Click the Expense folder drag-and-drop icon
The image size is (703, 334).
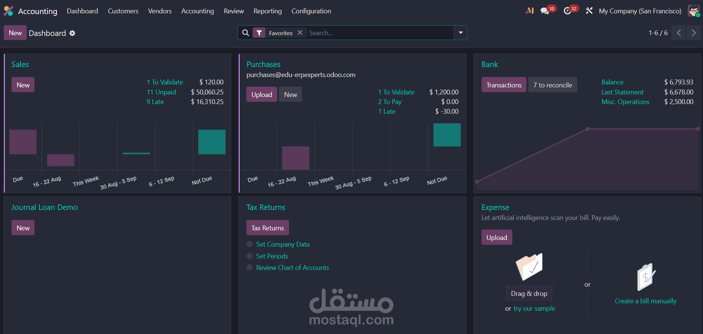click(529, 267)
